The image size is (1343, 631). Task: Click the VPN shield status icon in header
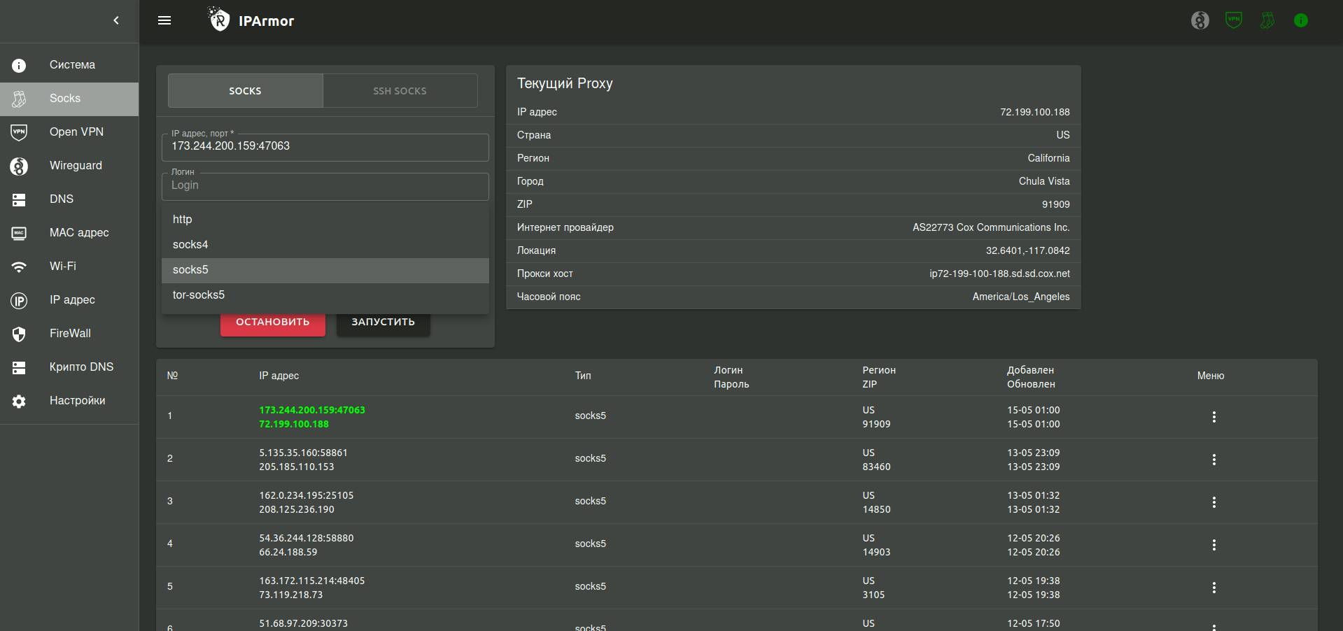pyautogui.click(x=1233, y=21)
